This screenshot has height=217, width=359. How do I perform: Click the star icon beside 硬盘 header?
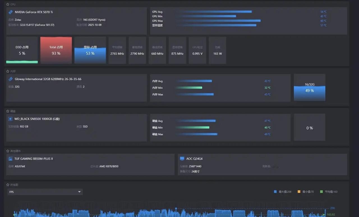[x=8, y=111]
